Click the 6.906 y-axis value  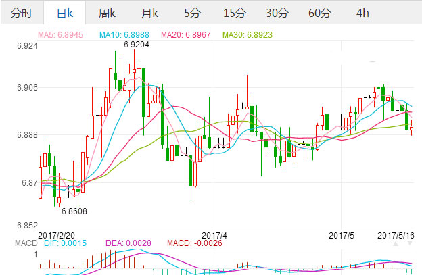[27, 88]
